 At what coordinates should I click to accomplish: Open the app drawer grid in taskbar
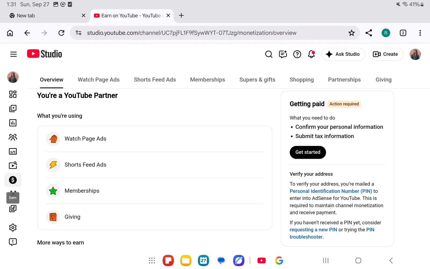point(152,260)
